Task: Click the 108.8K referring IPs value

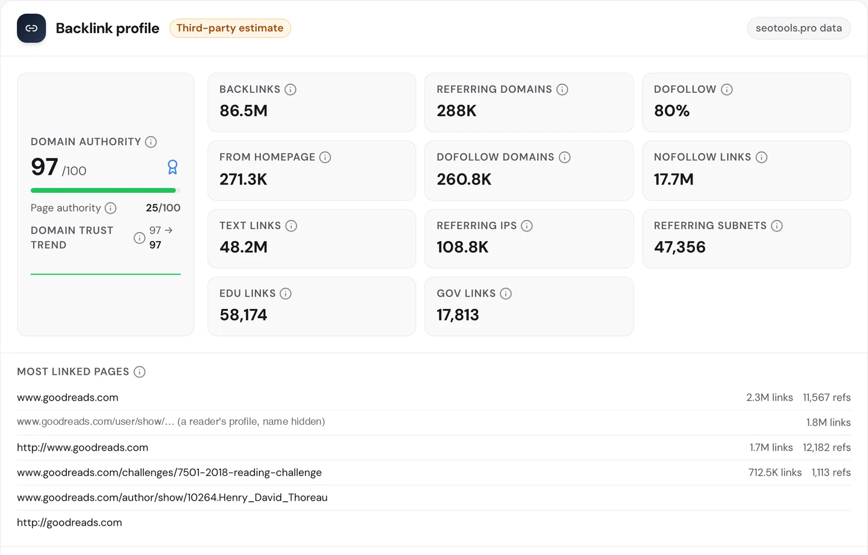Action: tap(463, 247)
